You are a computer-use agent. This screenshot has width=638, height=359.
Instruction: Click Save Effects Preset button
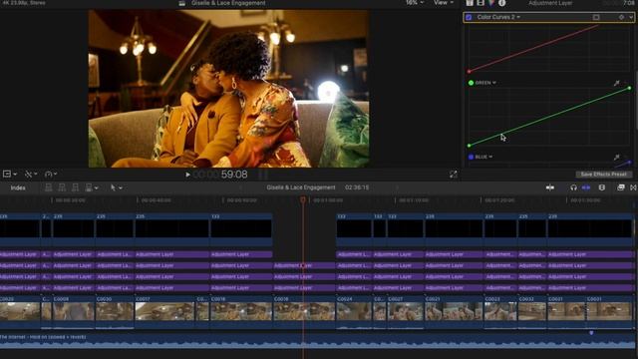coord(603,175)
